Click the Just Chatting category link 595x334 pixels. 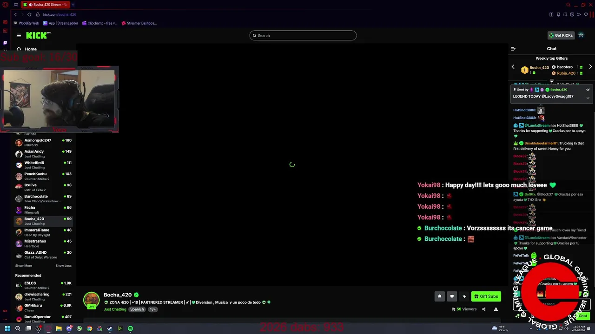(x=115, y=309)
